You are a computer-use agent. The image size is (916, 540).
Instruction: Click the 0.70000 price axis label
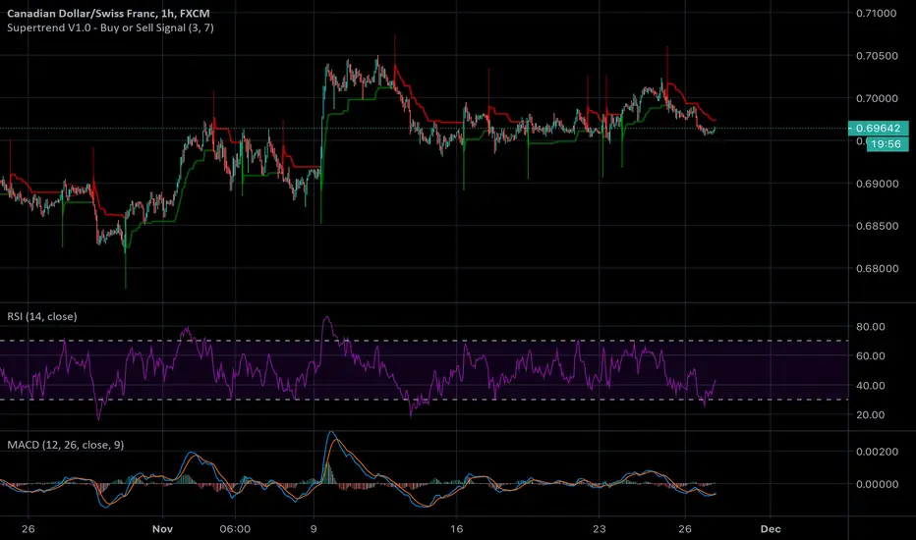(x=877, y=98)
